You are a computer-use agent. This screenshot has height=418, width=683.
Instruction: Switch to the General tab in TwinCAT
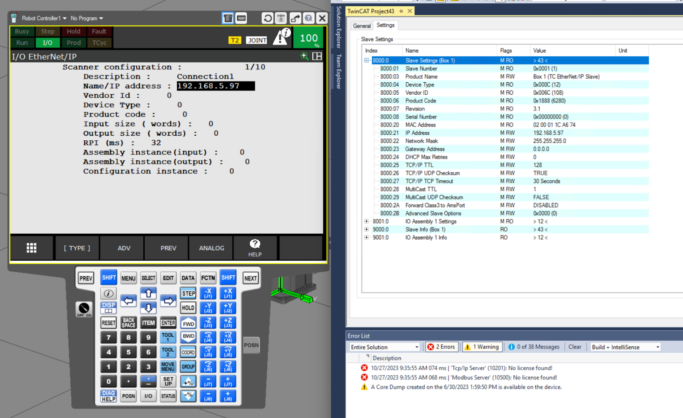(x=362, y=26)
